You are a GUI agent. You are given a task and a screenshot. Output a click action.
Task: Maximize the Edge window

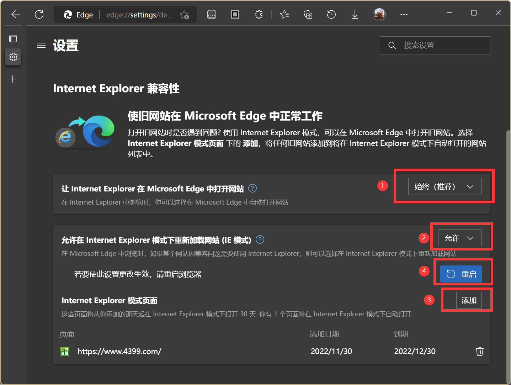pos(474,13)
